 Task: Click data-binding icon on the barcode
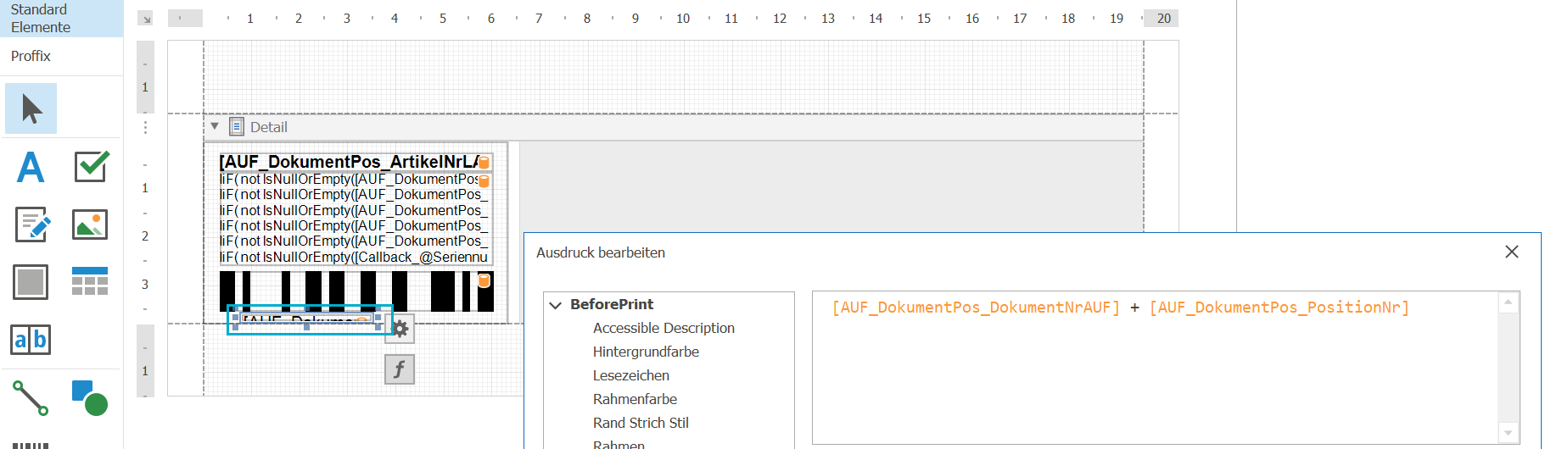pos(484,280)
